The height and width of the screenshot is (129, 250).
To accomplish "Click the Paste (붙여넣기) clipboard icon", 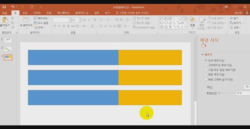I will click(x=5, y=20).
